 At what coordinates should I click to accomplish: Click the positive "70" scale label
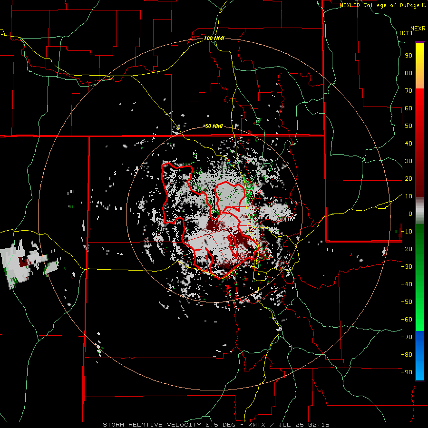tap(409, 91)
